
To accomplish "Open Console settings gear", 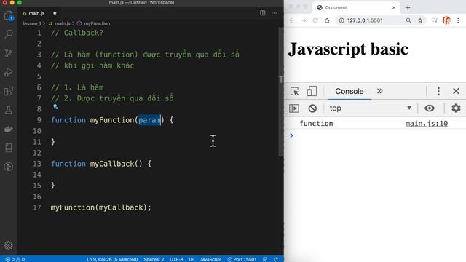I will tap(456, 108).
